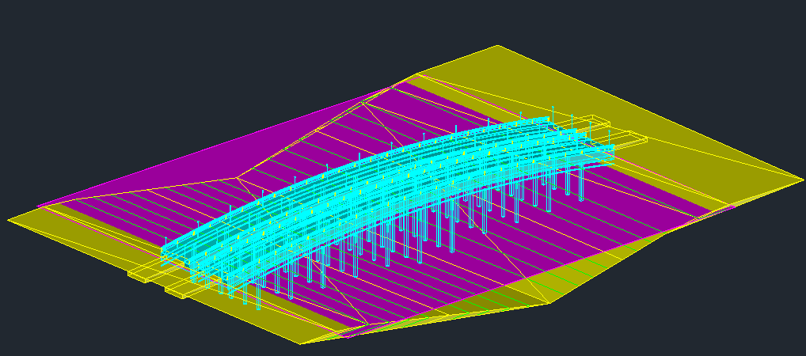Click the topmost yellow terrain peak
806x356 pixels.
click(497, 46)
